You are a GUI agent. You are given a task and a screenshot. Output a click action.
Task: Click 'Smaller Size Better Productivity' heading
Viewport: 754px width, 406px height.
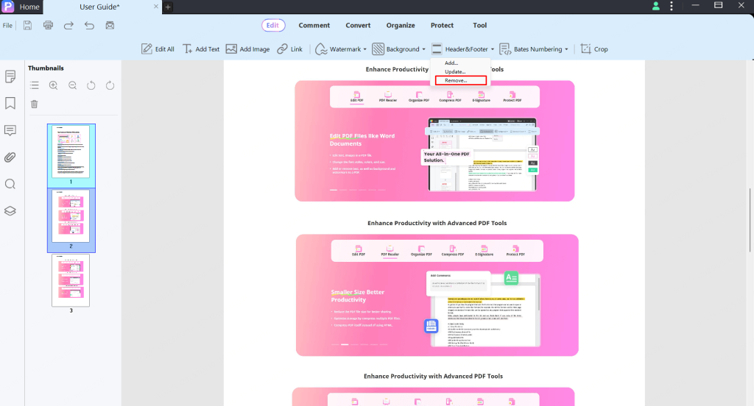point(357,296)
